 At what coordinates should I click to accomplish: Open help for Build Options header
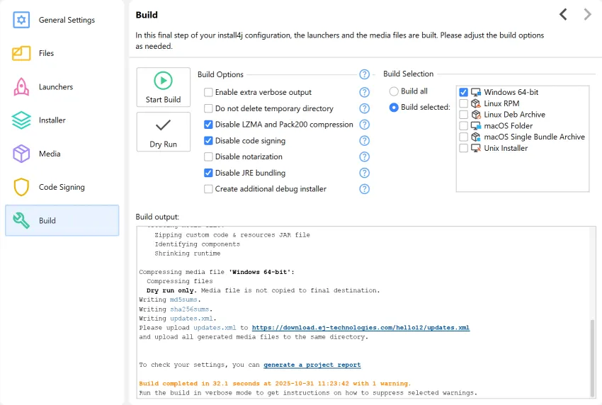pyautogui.click(x=364, y=74)
